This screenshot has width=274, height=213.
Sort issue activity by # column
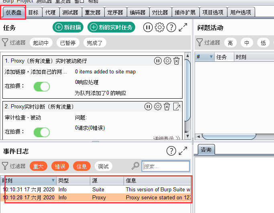point(205,57)
